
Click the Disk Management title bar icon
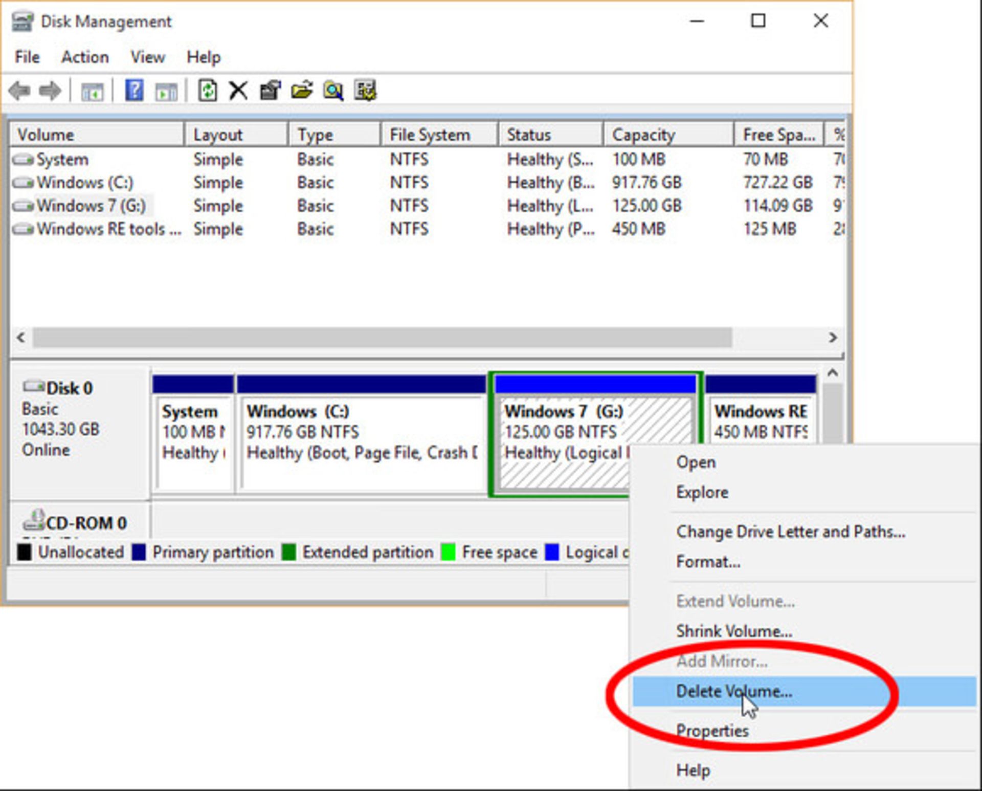coord(22,21)
